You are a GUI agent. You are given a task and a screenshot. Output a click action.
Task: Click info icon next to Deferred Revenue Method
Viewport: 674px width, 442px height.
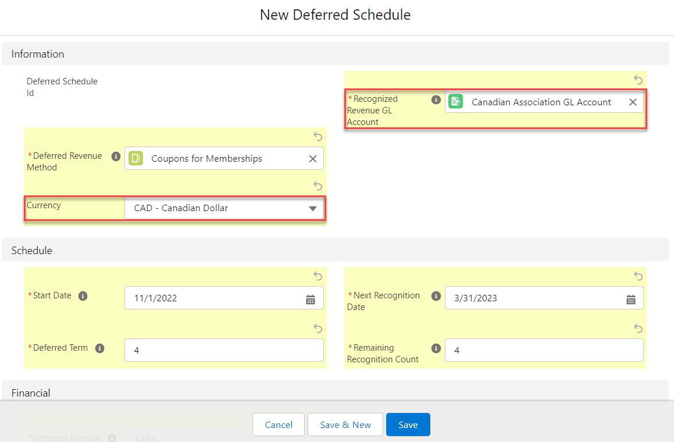(116, 156)
